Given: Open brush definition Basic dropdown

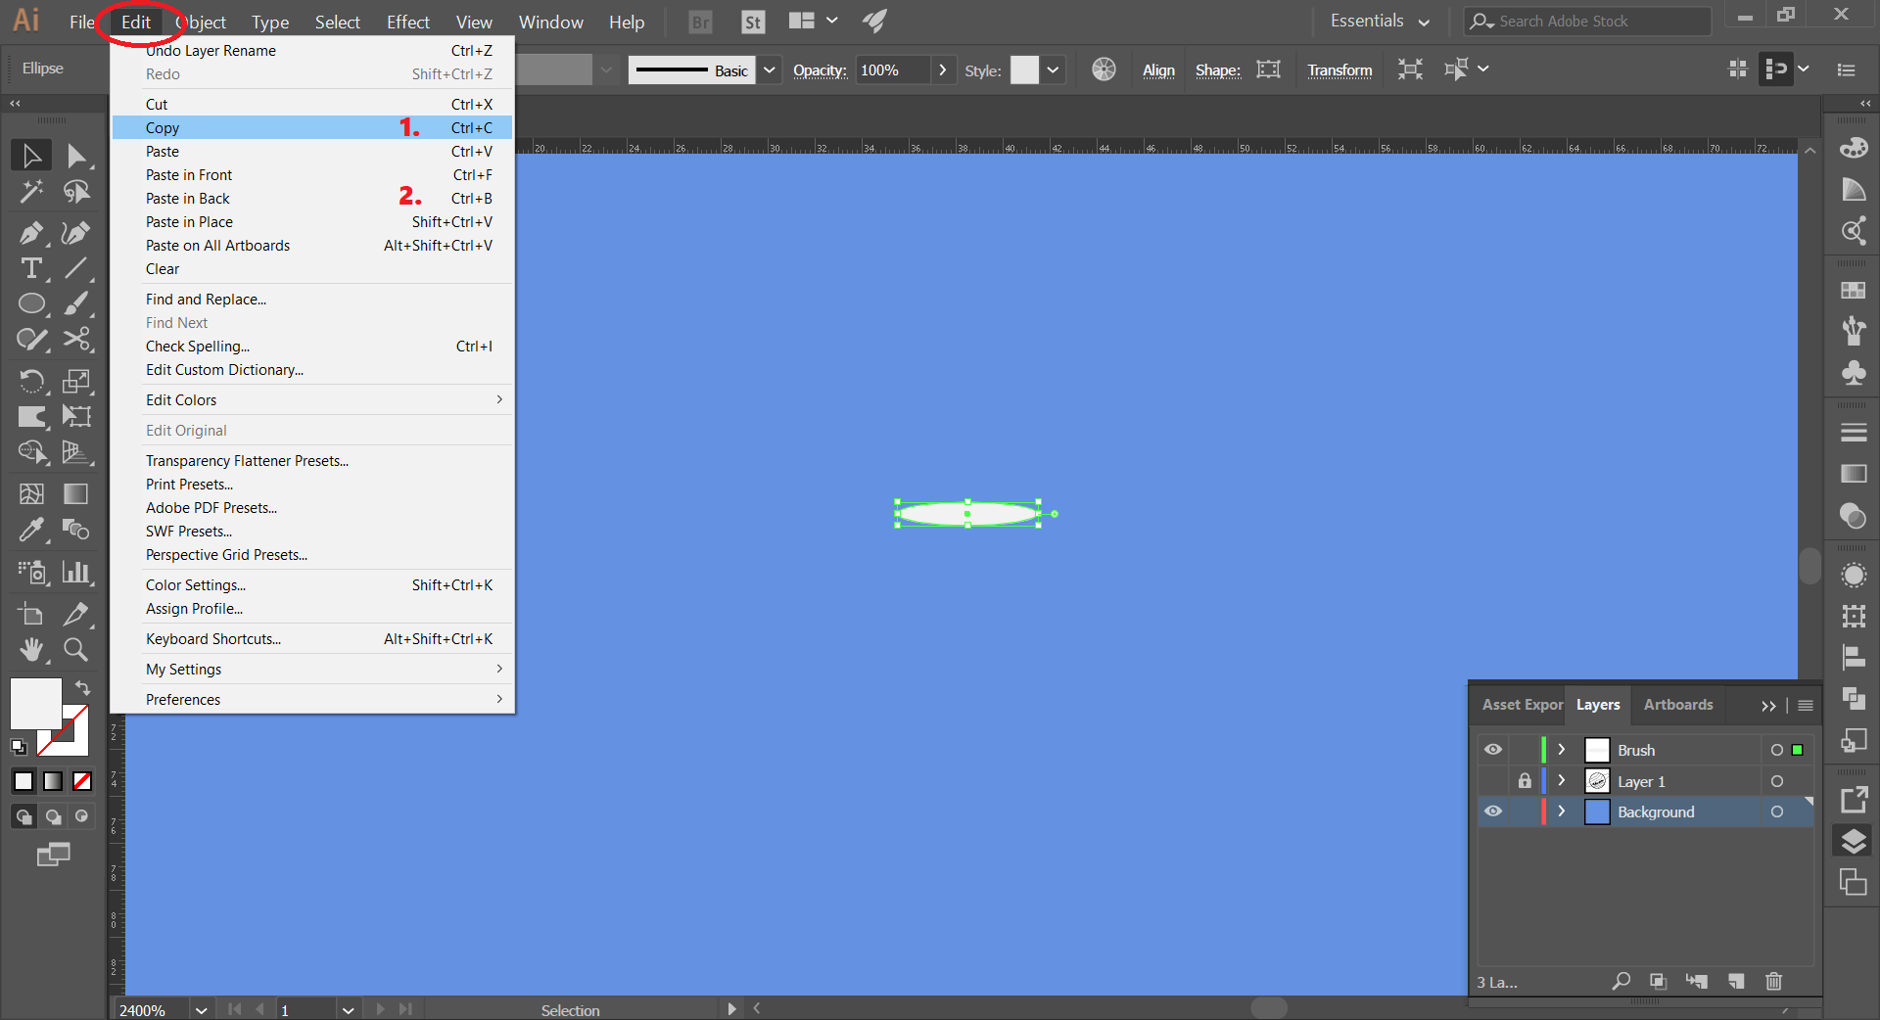Looking at the screenshot, I should coord(770,70).
